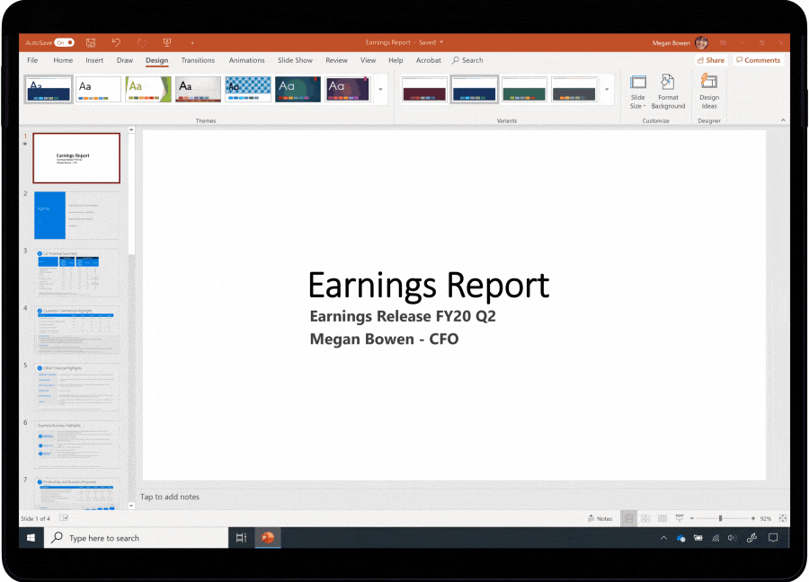The image size is (809, 582).
Task: Click the Share button
Action: click(711, 60)
